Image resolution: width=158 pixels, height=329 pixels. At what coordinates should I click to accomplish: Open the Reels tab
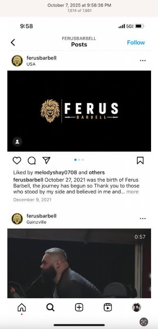coord(108,308)
